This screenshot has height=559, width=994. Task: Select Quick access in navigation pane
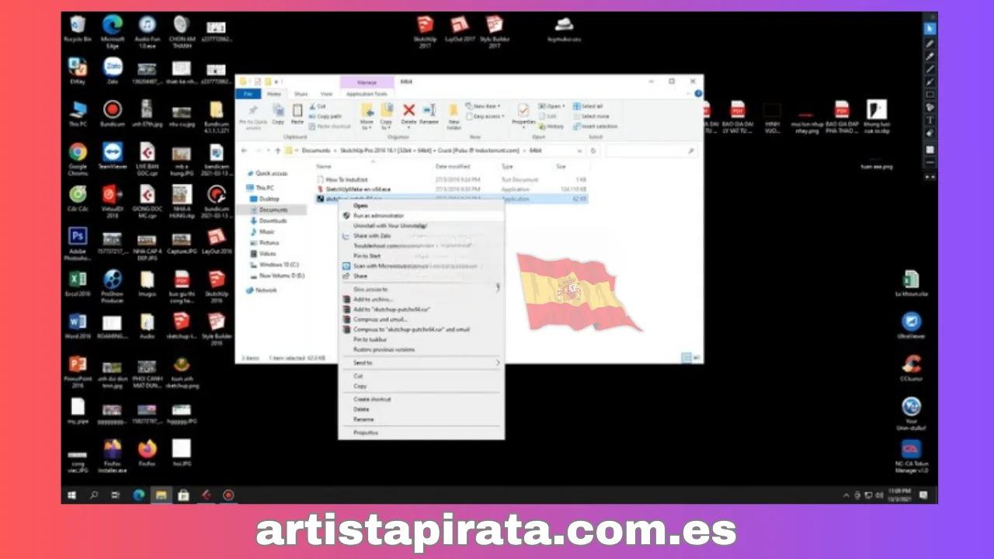[270, 173]
